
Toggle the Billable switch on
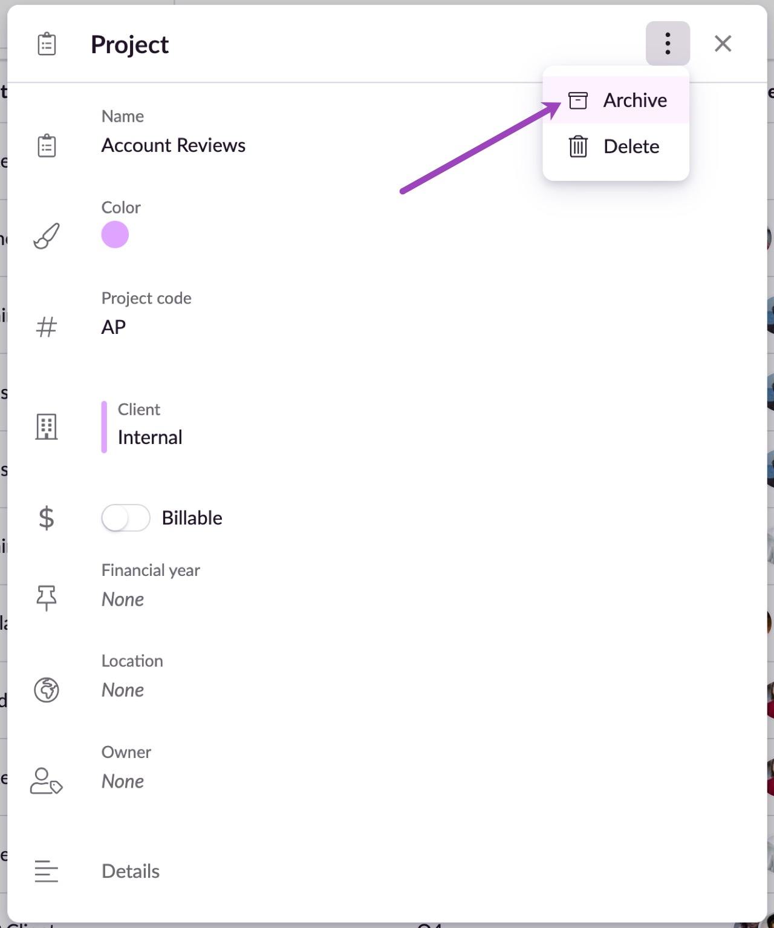[x=126, y=518]
